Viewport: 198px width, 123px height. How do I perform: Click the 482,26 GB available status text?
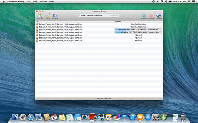pos(104,98)
